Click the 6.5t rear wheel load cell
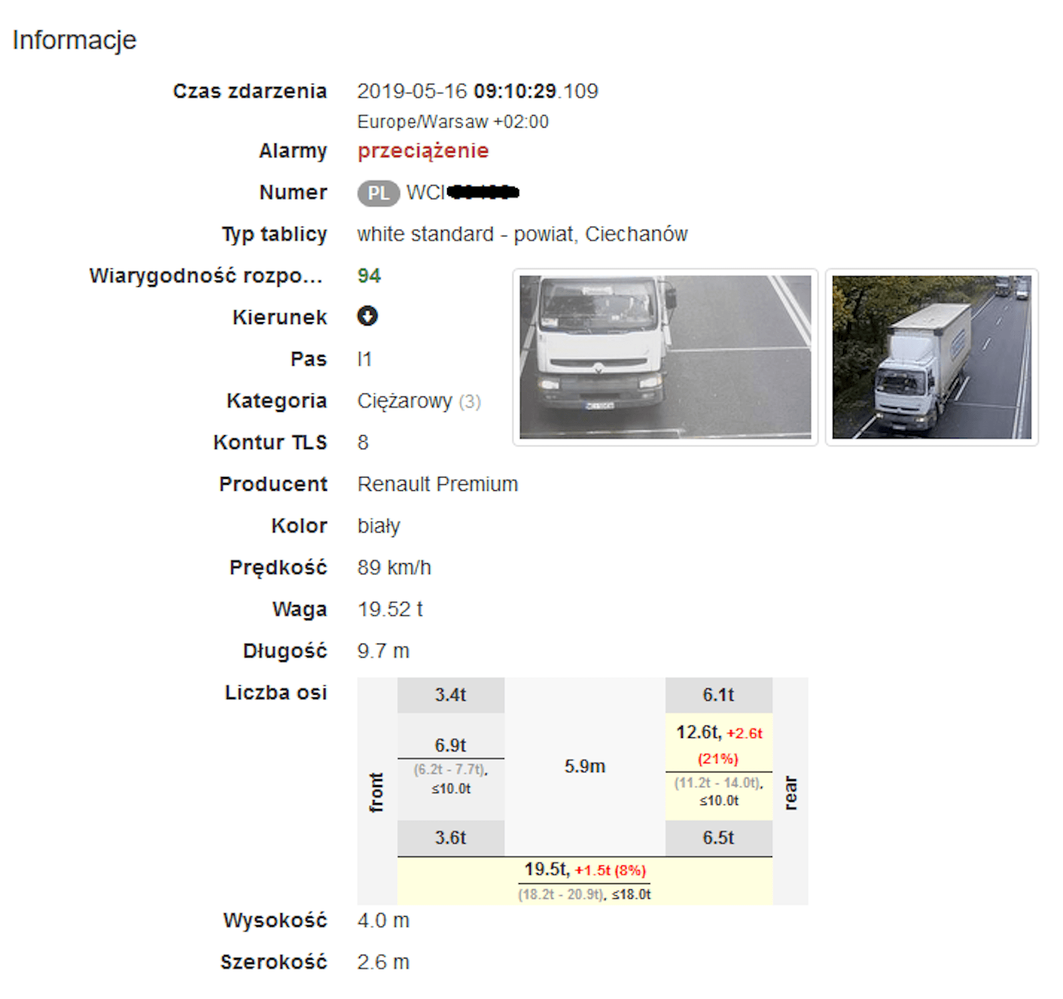Viewport: 1063px width, 999px height. [x=719, y=838]
